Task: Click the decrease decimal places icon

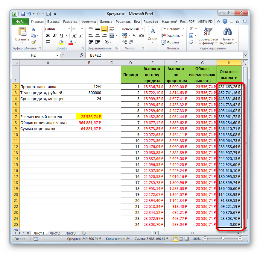Action: point(131,42)
